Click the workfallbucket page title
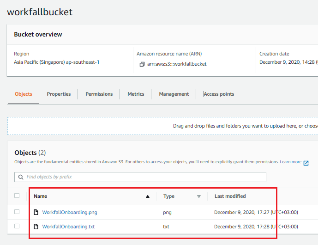The height and width of the screenshot is (245, 318). pos(40,12)
